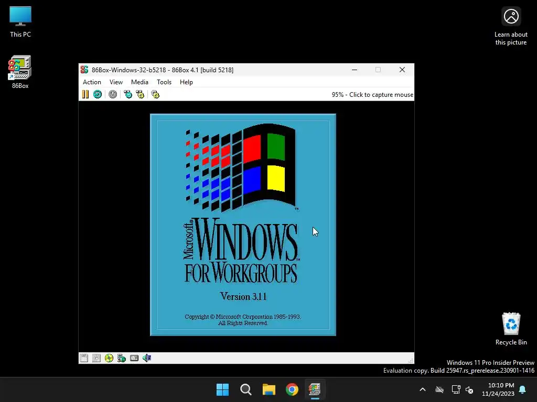Image resolution: width=537 pixels, height=402 pixels.
Task: Click Learn about this picture icon
Action: click(x=511, y=26)
